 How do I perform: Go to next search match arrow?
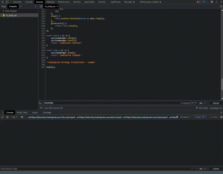[195, 103]
